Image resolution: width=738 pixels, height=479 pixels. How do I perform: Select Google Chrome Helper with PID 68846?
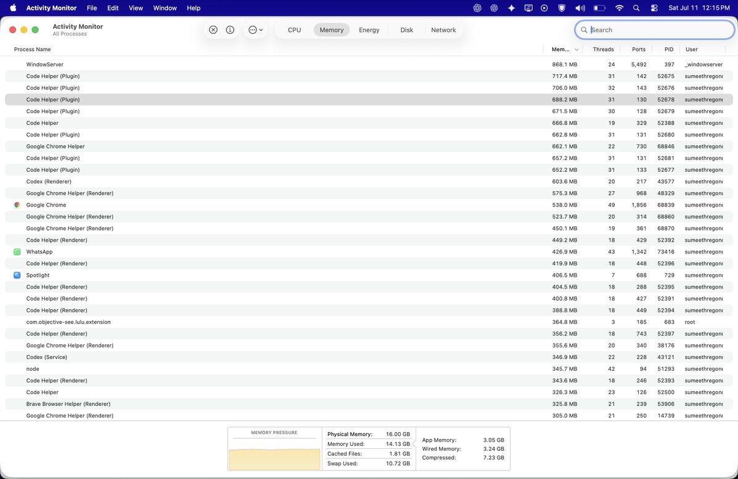click(x=369, y=146)
